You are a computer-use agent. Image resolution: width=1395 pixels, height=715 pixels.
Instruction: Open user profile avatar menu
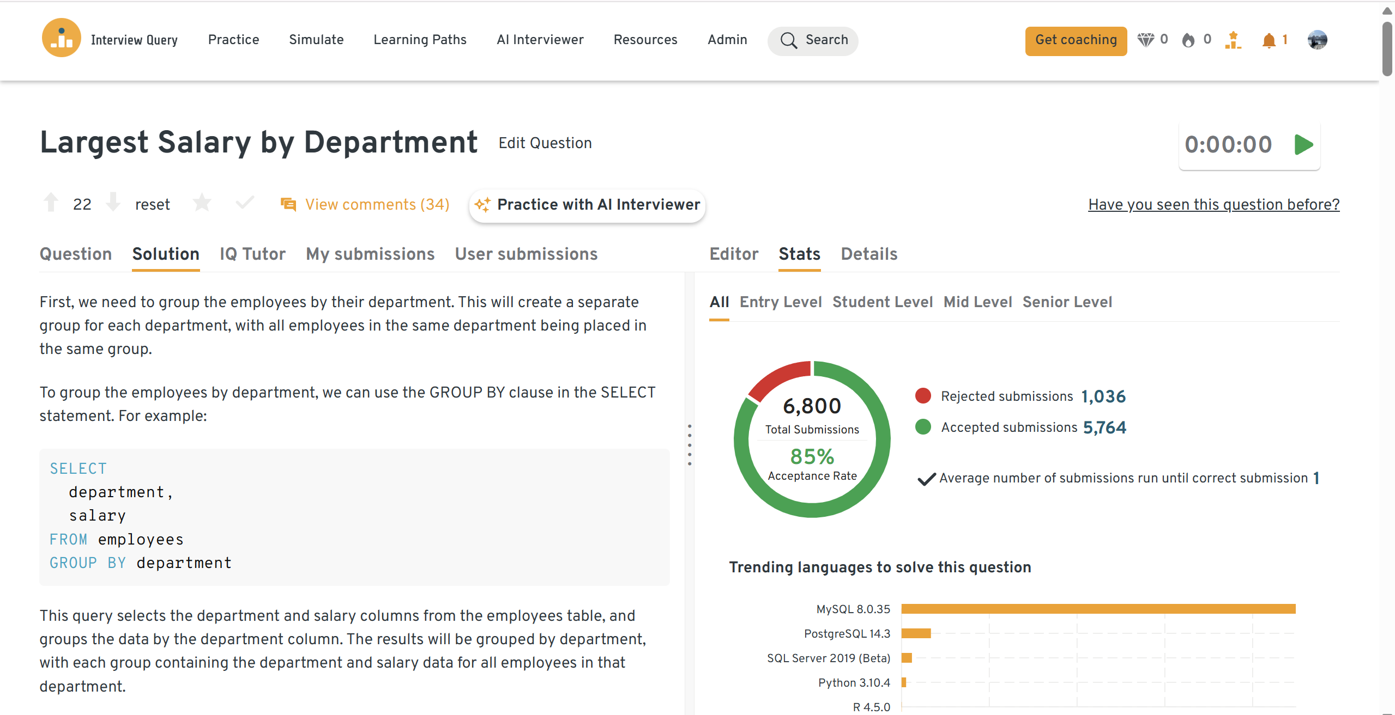(1317, 40)
